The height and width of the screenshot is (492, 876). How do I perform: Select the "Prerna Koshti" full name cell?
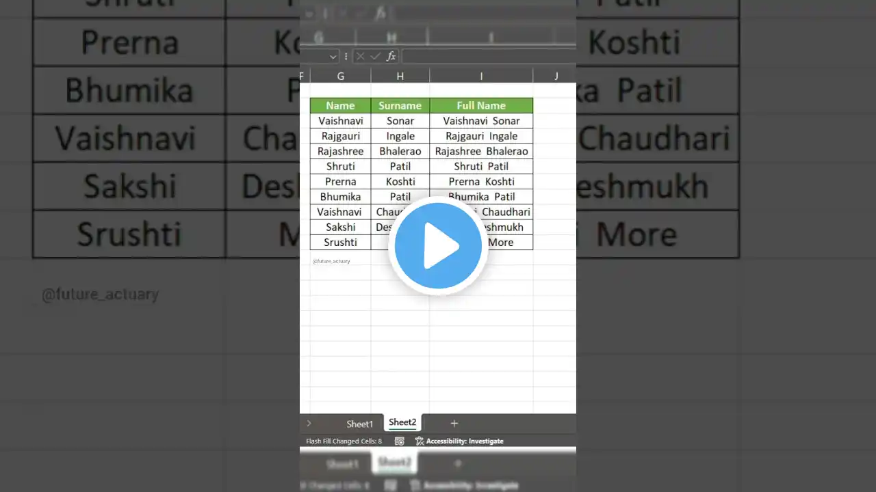(x=481, y=181)
